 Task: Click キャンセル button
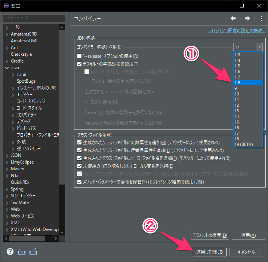[246, 252]
